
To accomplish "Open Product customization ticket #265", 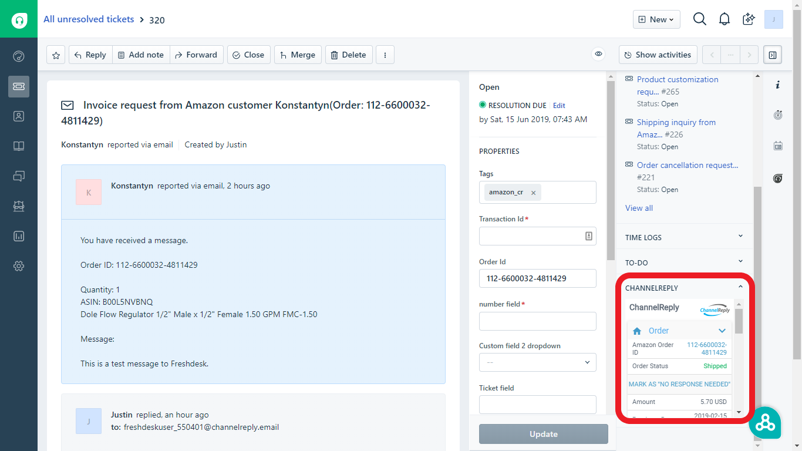I will (x=678, y=86).
